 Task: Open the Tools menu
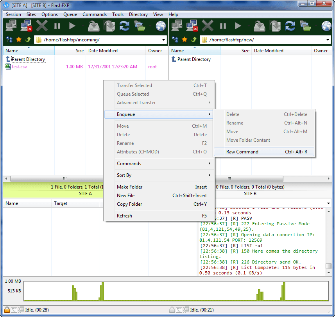tap(118, 14)
